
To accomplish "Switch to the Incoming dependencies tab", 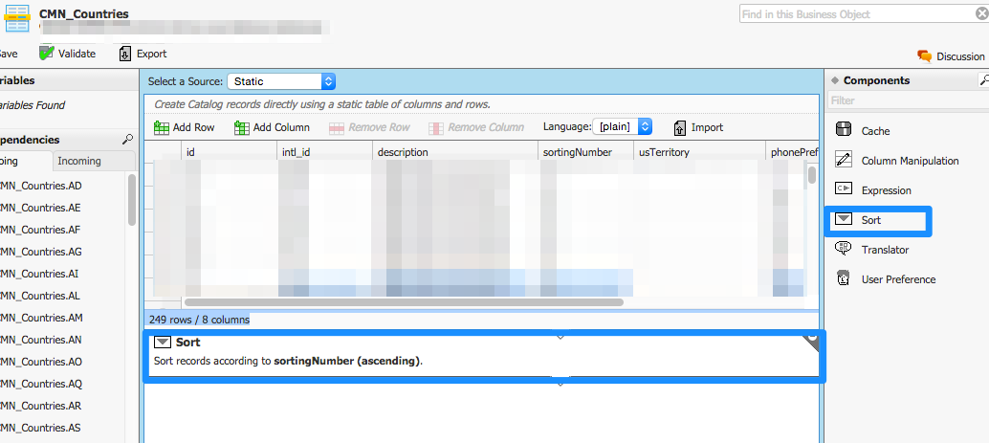I will (94, 161).
